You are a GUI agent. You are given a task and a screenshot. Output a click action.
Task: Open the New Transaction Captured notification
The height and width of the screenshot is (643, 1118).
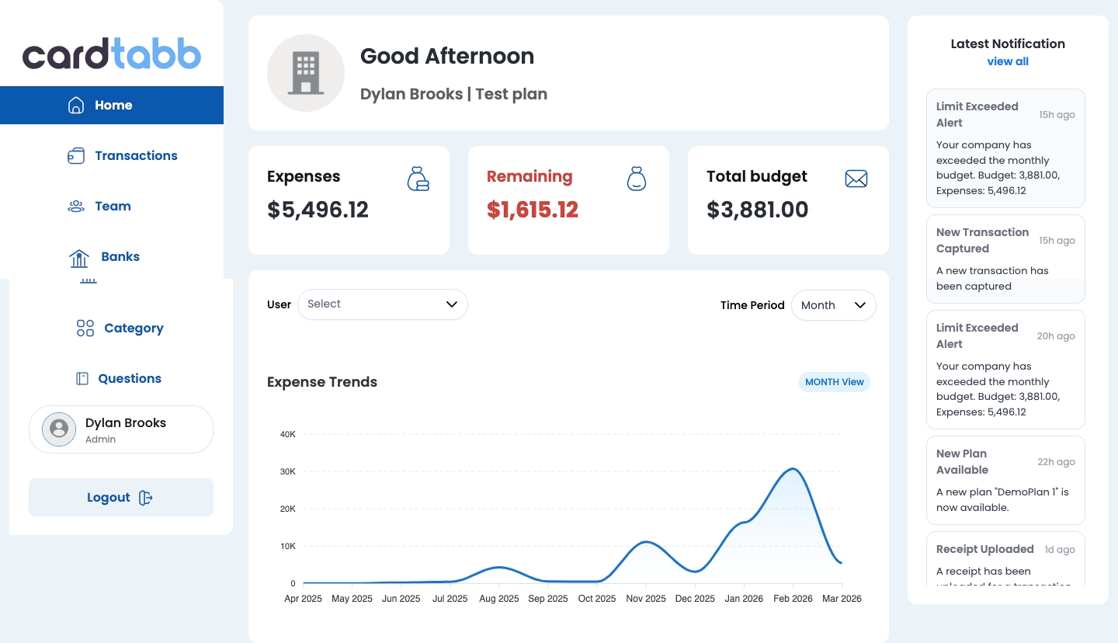[1005, 259]
